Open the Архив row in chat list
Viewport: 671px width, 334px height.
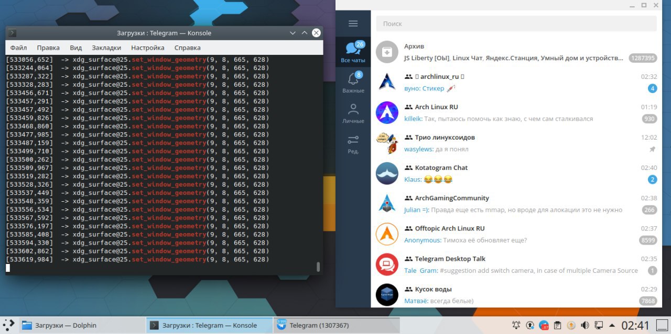tap(516, 52)
